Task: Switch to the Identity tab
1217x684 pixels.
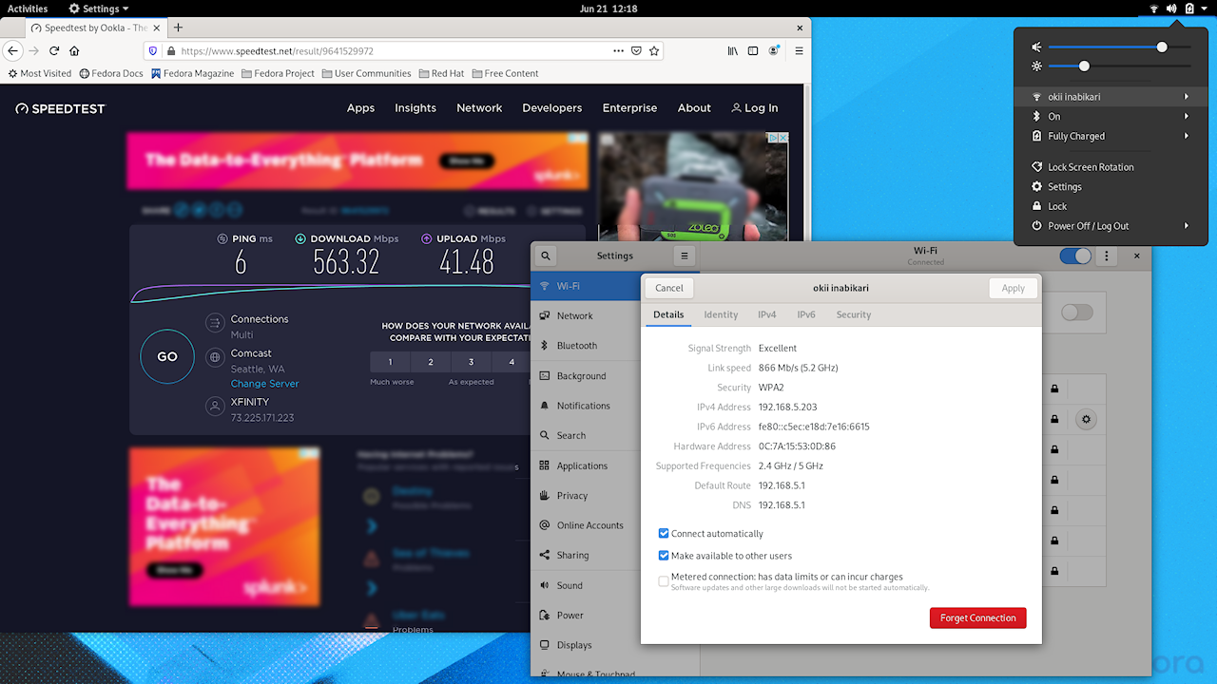Action: (721, 314)
